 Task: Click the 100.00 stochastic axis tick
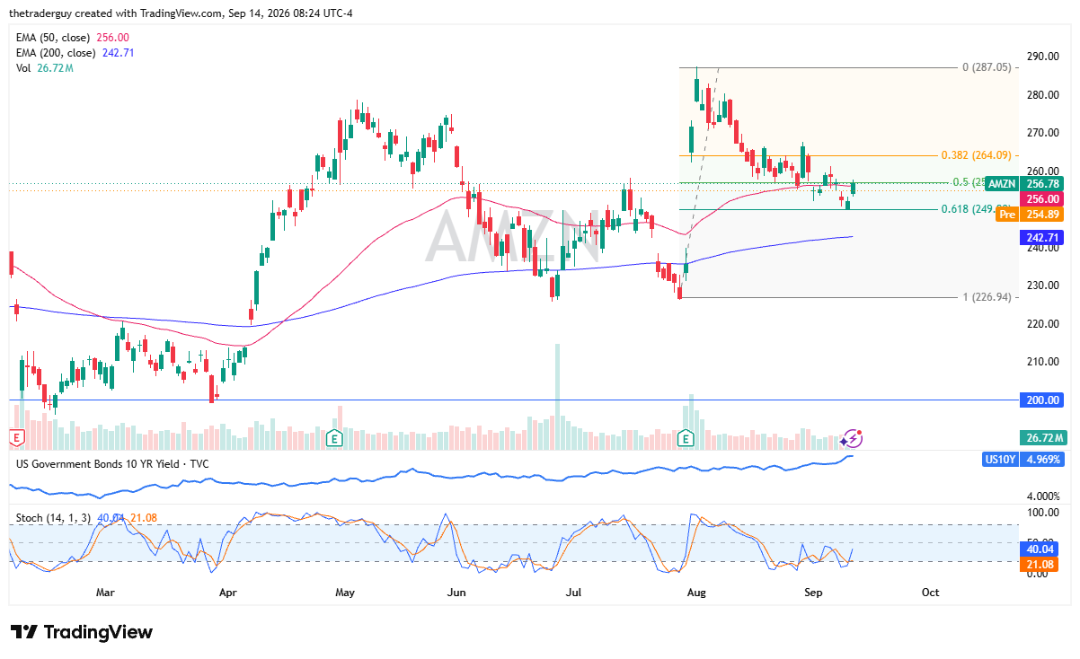click(x=1043, y=513)
